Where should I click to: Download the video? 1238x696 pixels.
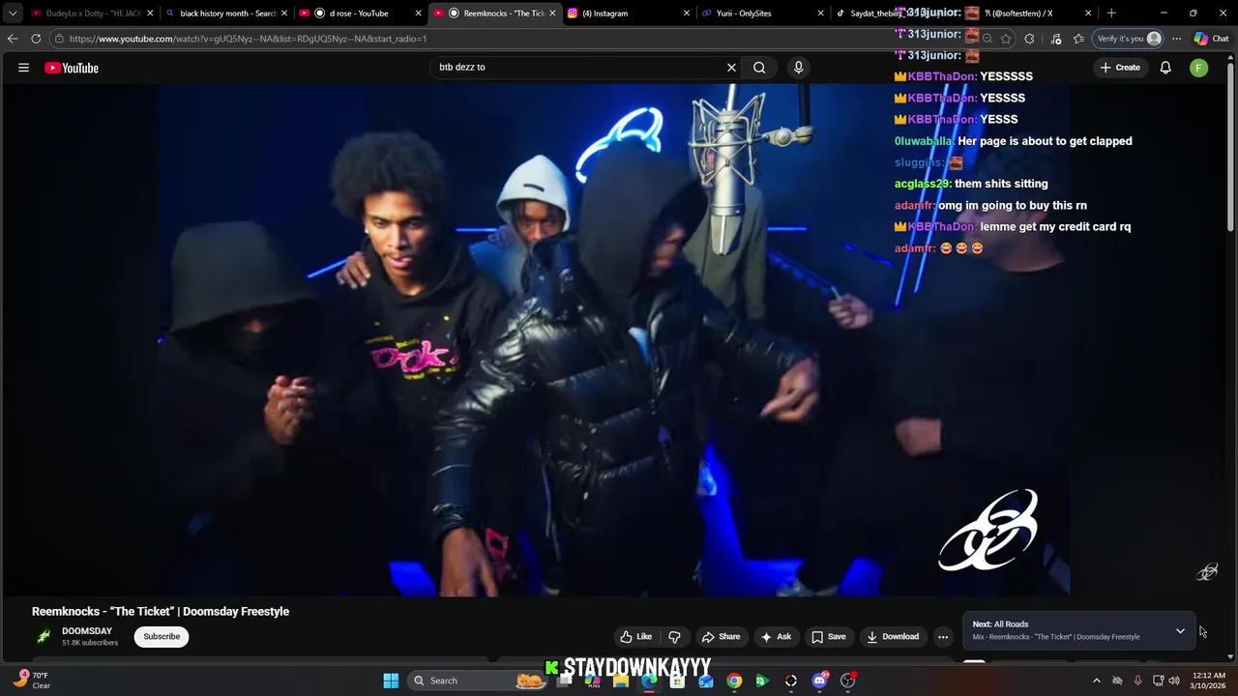click(893, 637)
